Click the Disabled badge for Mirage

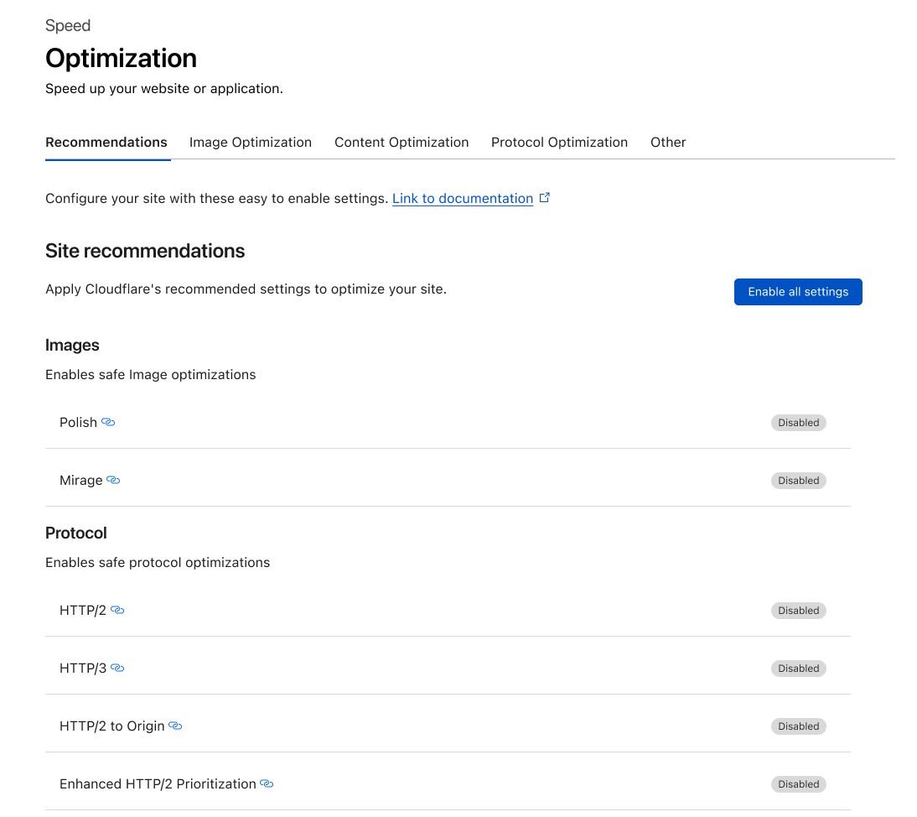click(x=798, y=481)
